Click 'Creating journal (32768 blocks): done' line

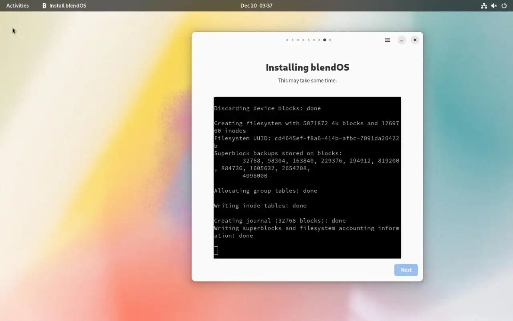point(280,221)
